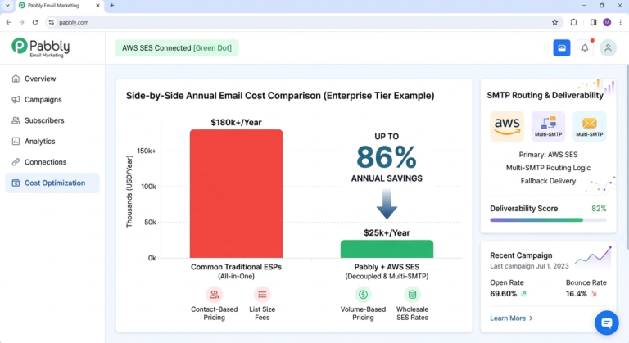Screen dimensions: 629x343
Task: Open the chat support bubble
Action: tap(607, 323)
